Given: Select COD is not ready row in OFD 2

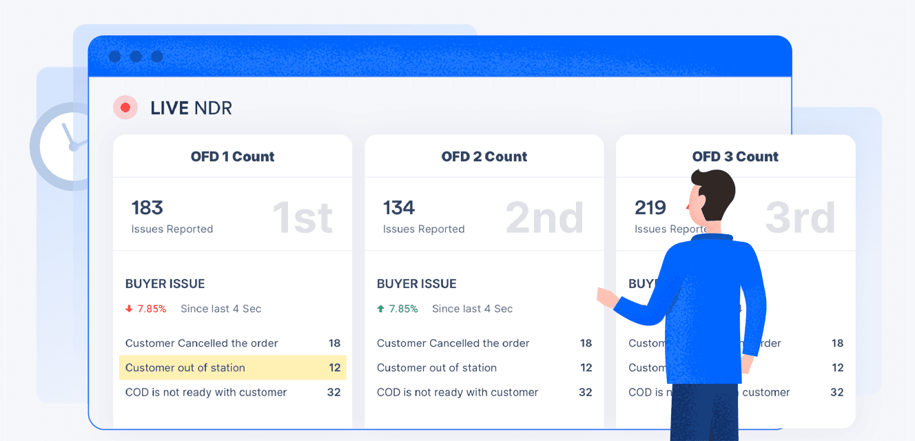Looking at the screenshot, I should click(484, 392).
